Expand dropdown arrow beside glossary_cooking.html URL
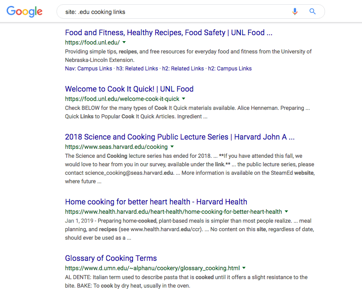 click(244, 268)
